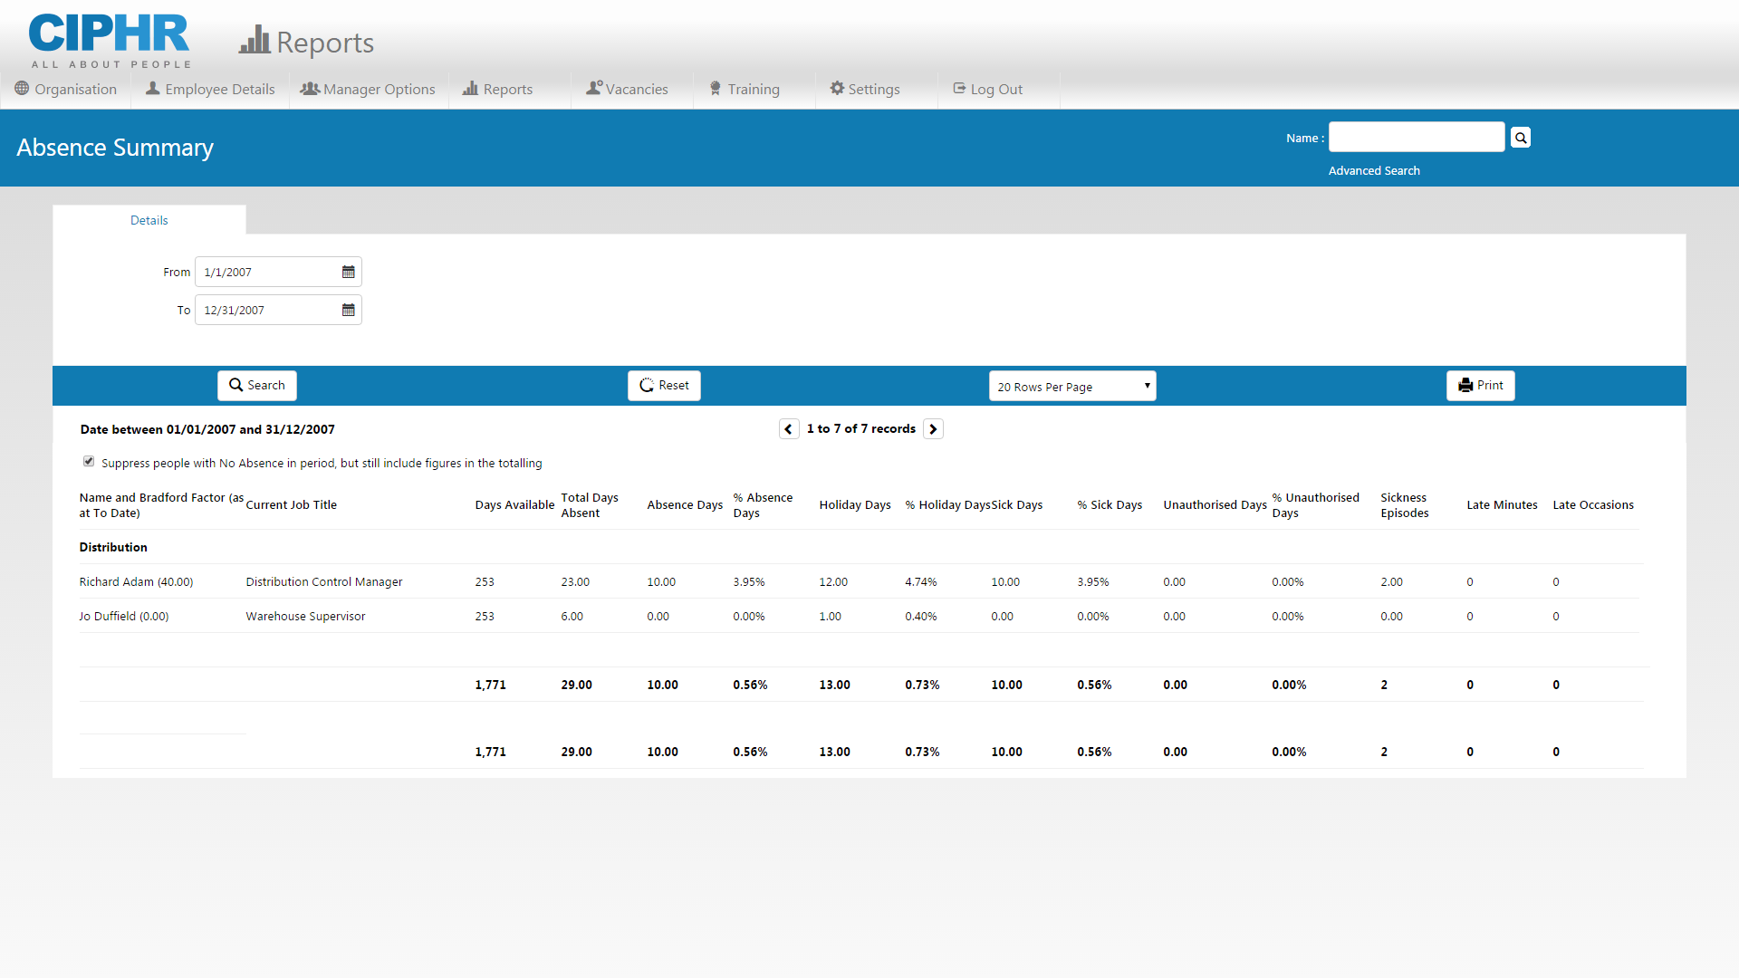Viewport: 1739px width, 978px height.
Task: Click the Holiday Days column header
Action: tap(855, 505)
